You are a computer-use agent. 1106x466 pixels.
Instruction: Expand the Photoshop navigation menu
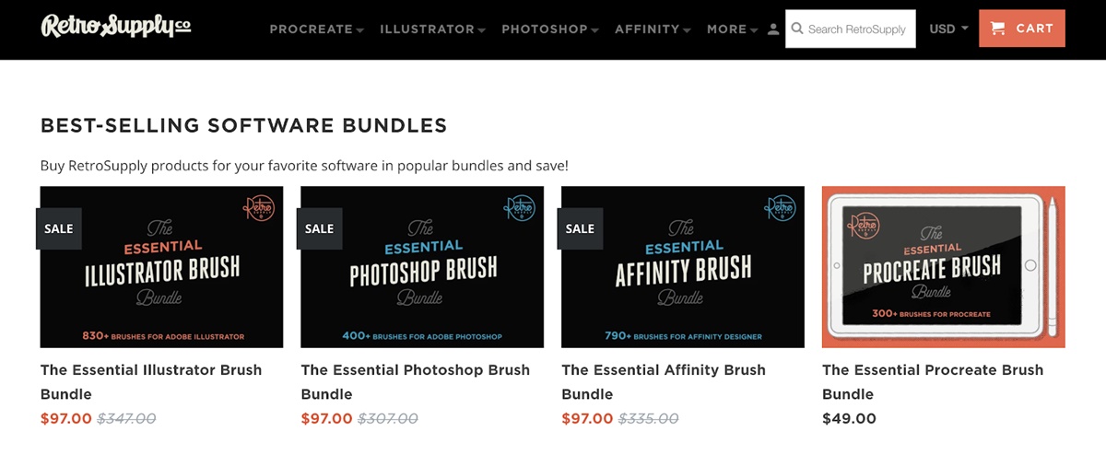(x=550, y=29)
